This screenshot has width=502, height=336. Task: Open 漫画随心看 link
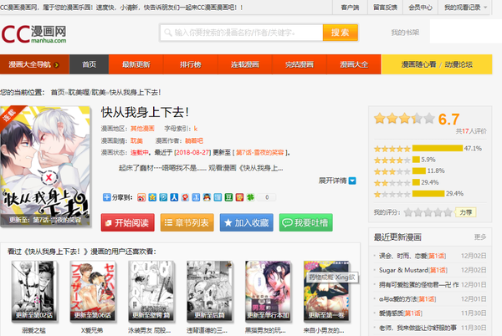point(419,64)
